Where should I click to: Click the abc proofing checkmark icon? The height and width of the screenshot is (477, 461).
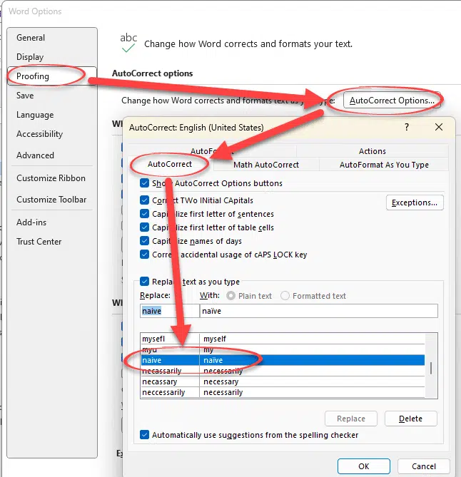[128, 43]
